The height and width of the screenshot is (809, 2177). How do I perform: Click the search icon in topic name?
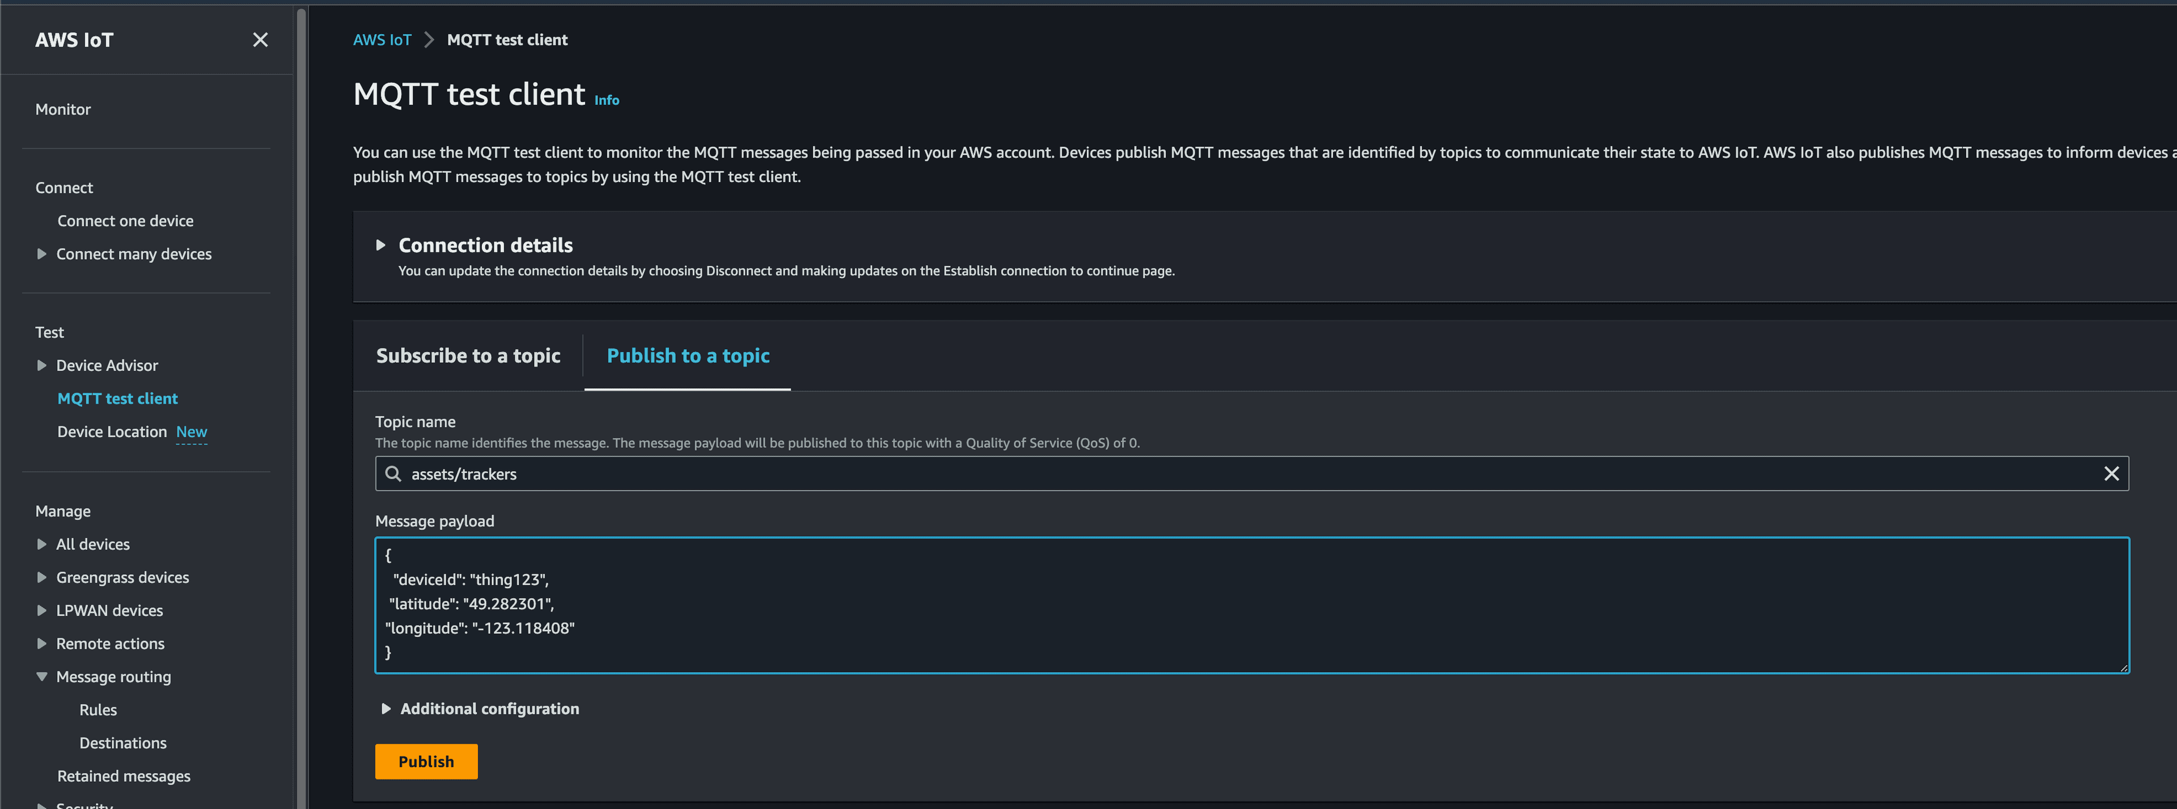tap(393, 473)
